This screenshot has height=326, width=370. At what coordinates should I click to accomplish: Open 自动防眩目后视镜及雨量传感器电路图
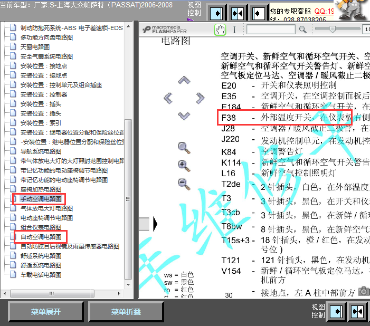pos(70,246)
